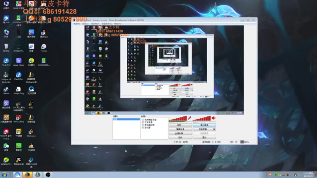This screenshot has height=178, width=317.
Task: Click the 退出 exit button
Action: coord(204,137)
